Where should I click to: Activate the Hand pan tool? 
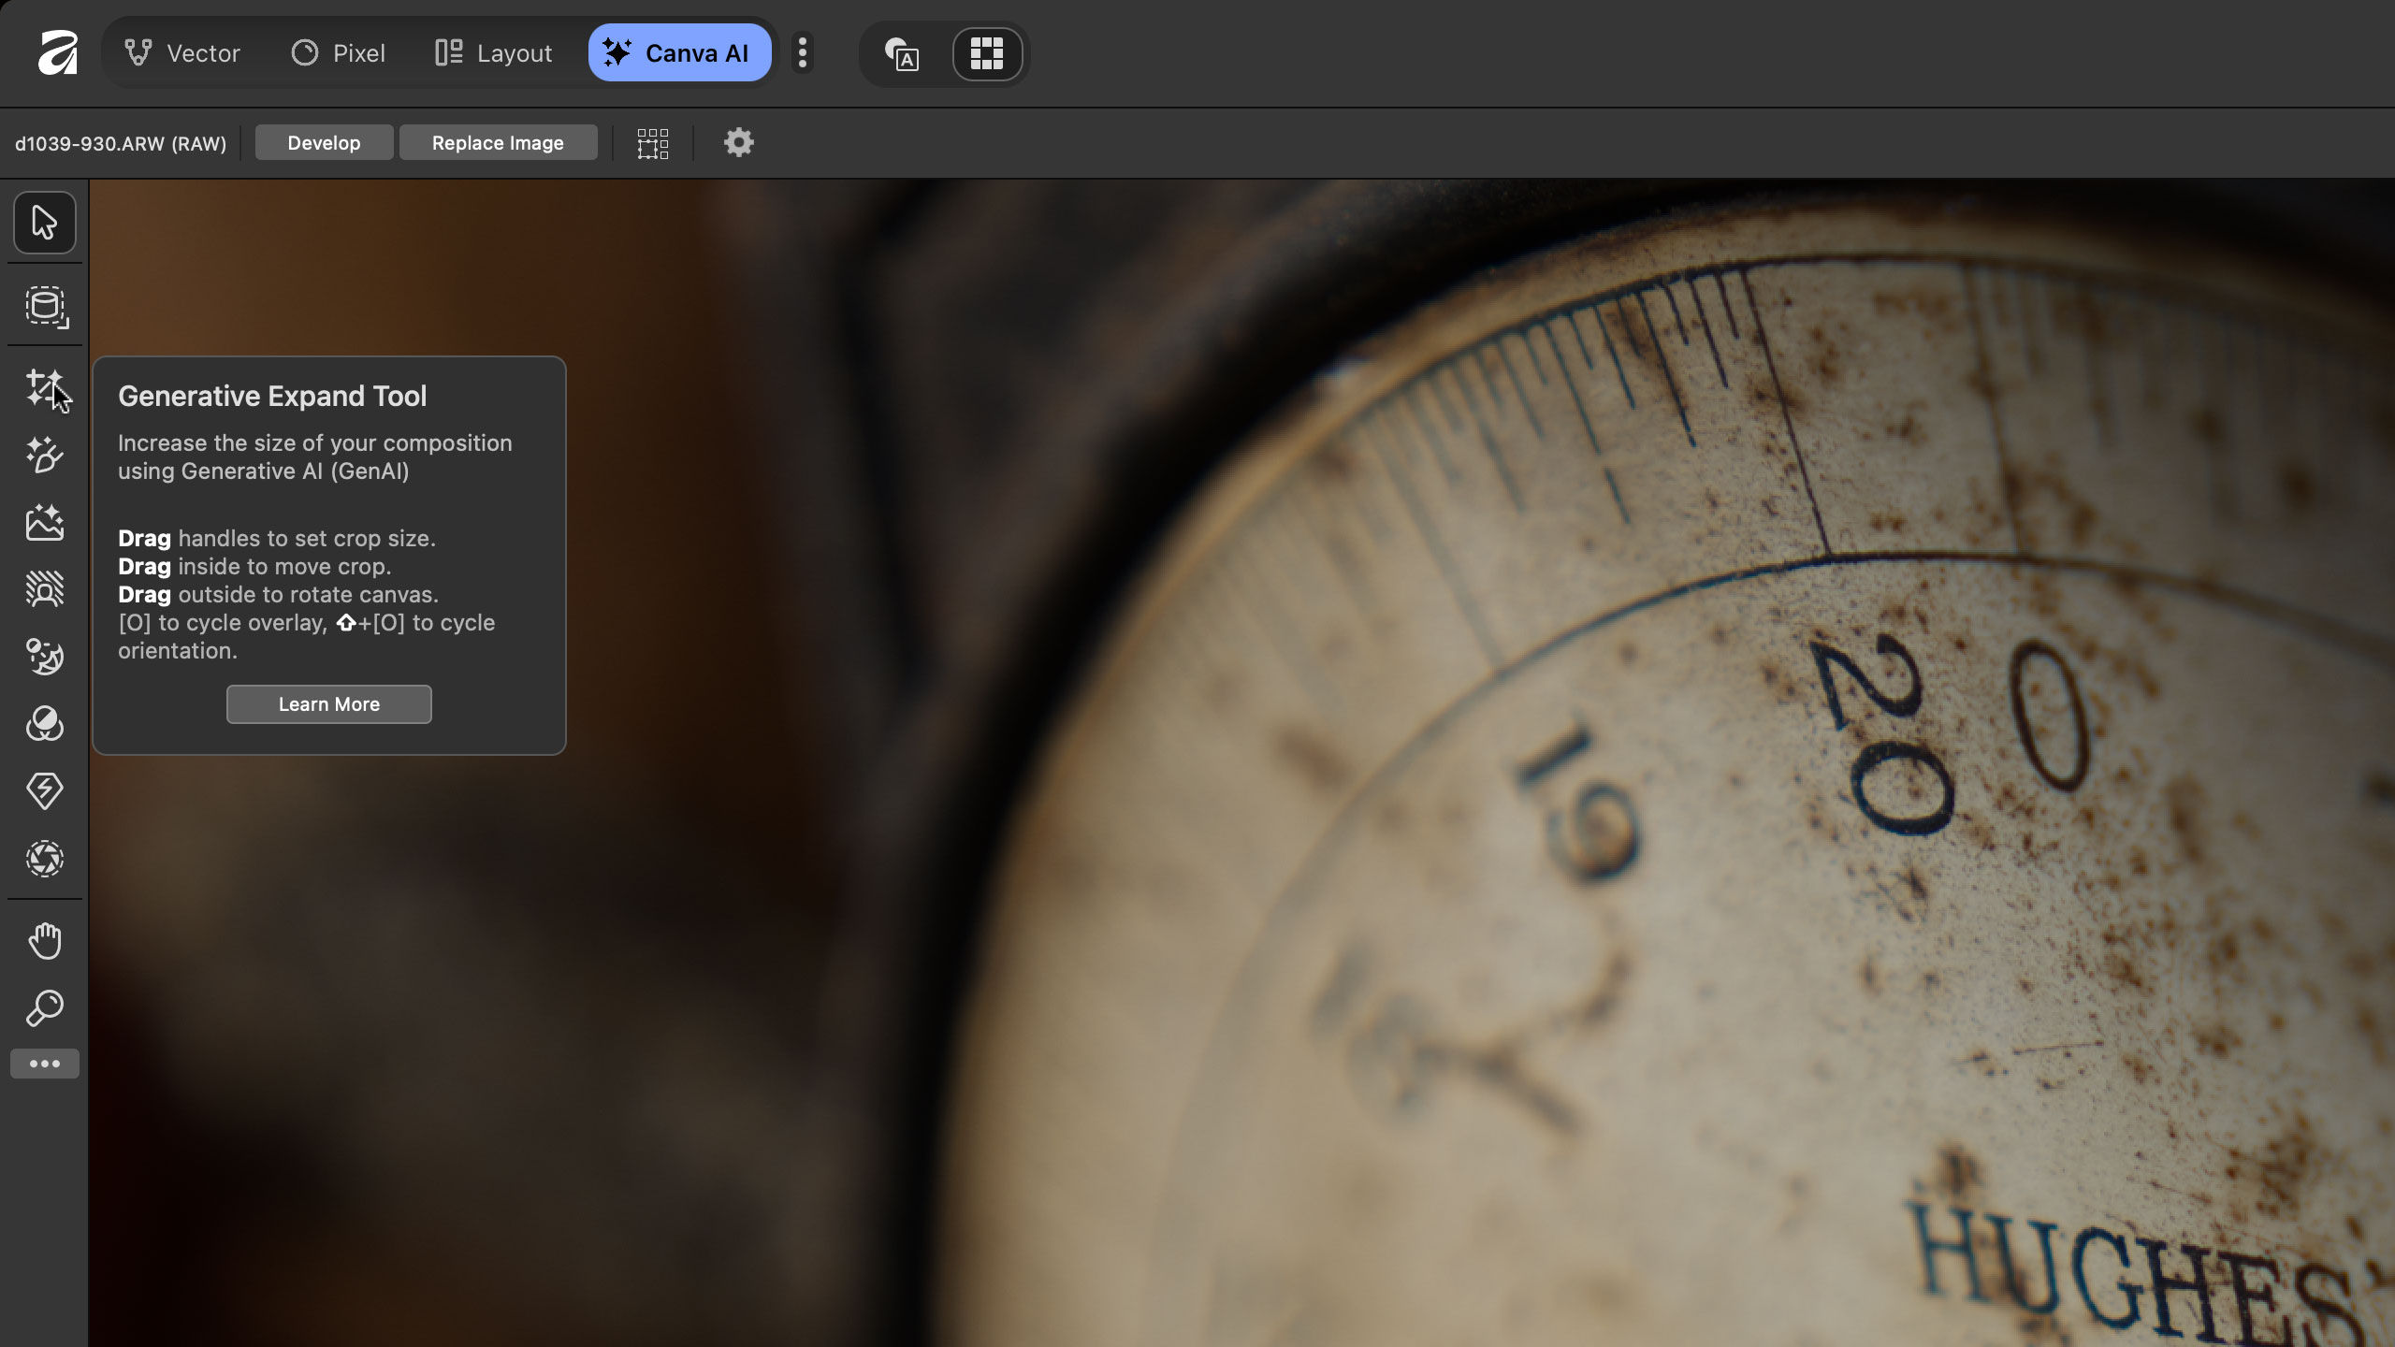(x=44, y=941)
